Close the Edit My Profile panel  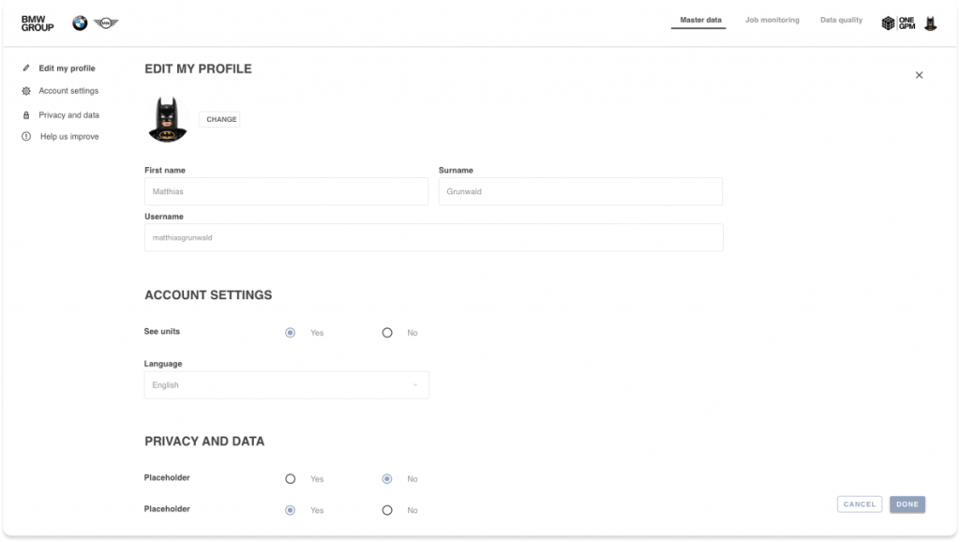pyautogui.click(x=919, y=75)
